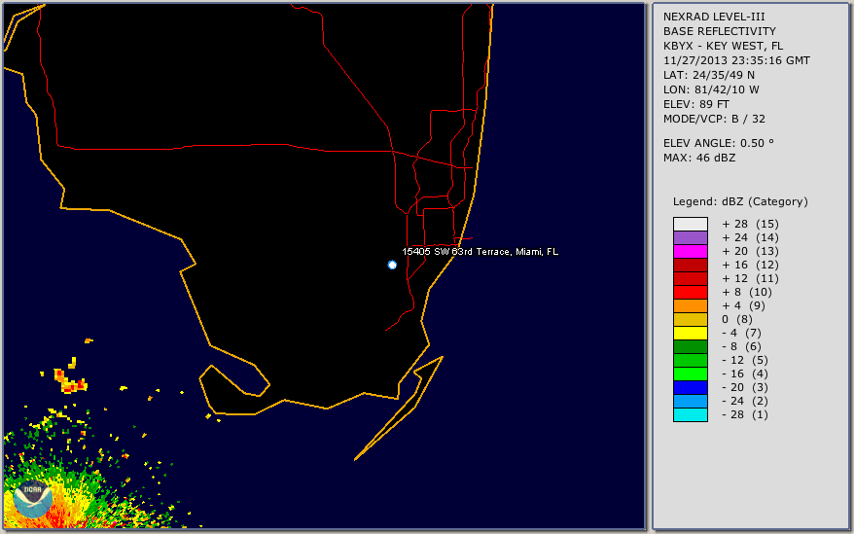The width and height of the screenshot is (854, 534).
Task: Click the '+ 16 (12)' legend label
Action: (x=751, y=265)
